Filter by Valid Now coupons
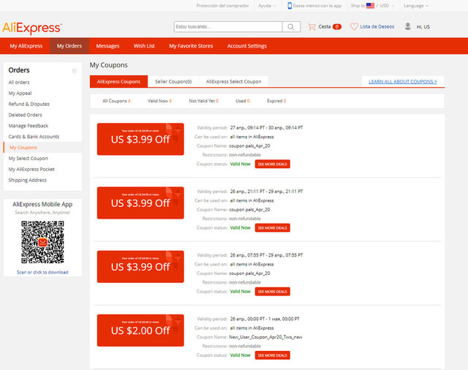 coord(159,101)
